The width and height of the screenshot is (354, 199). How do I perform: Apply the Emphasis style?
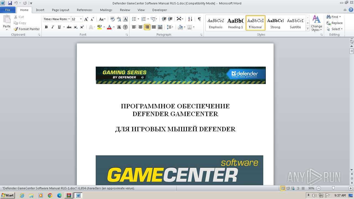pos(216,23)
